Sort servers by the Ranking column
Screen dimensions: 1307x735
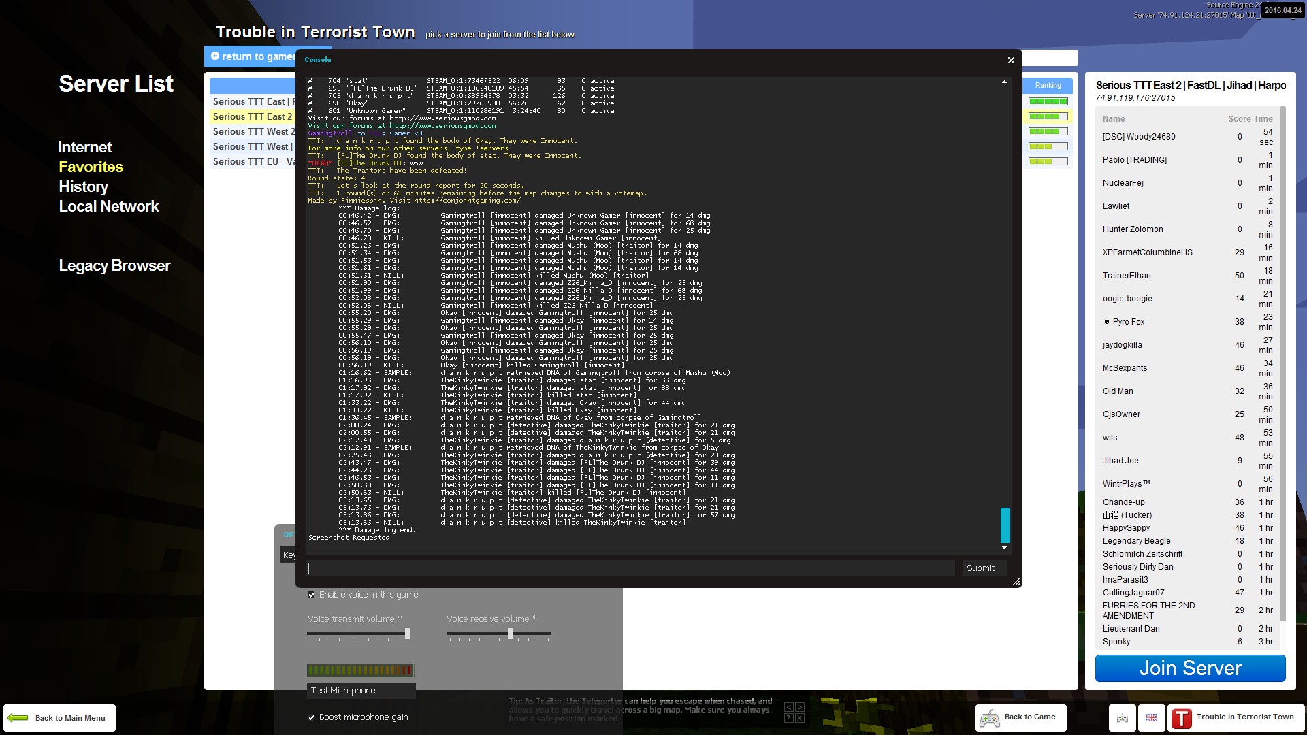1048,86
